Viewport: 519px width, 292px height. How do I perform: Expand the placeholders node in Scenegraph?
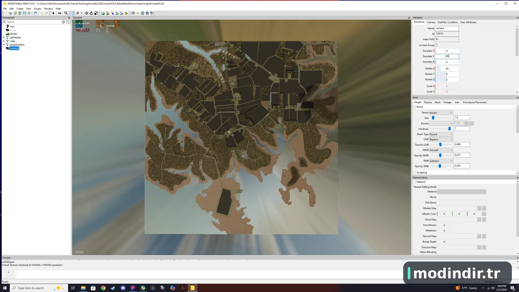[x=4, y=45]
